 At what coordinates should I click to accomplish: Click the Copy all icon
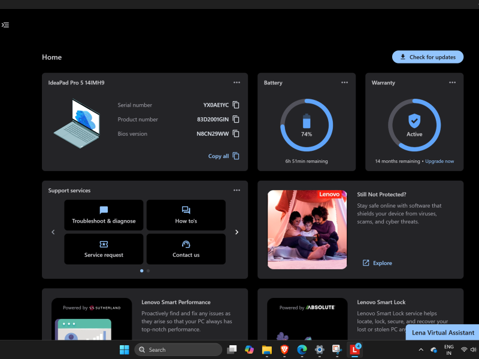click(237, 155)
